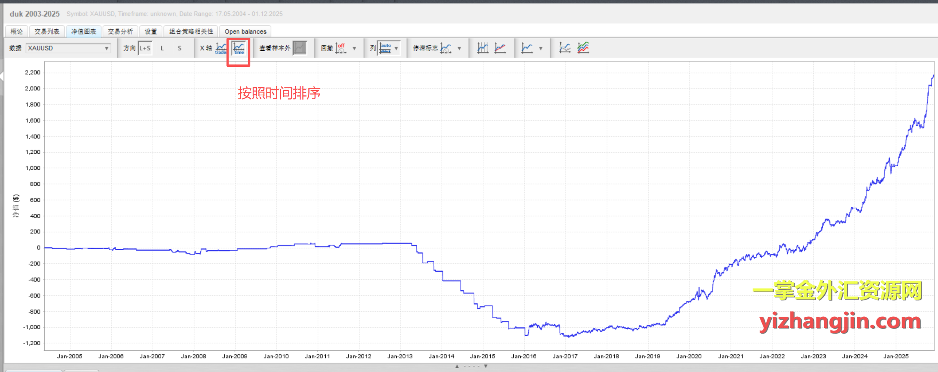The height and width of the screenshot is (372, 938).
Task: Open the columns (列) auto dropdown
Action: 396,48
